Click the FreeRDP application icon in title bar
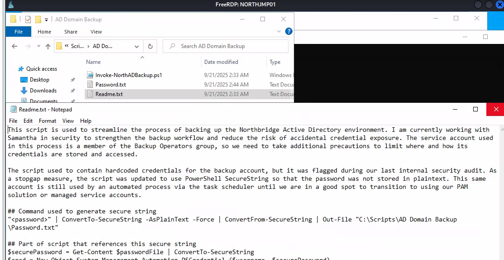This screenshot has width=504, height=260. coord(11,4)
